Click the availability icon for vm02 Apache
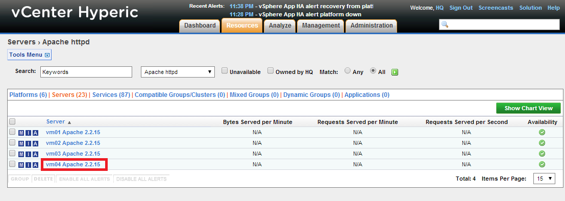 coord(542,143)
